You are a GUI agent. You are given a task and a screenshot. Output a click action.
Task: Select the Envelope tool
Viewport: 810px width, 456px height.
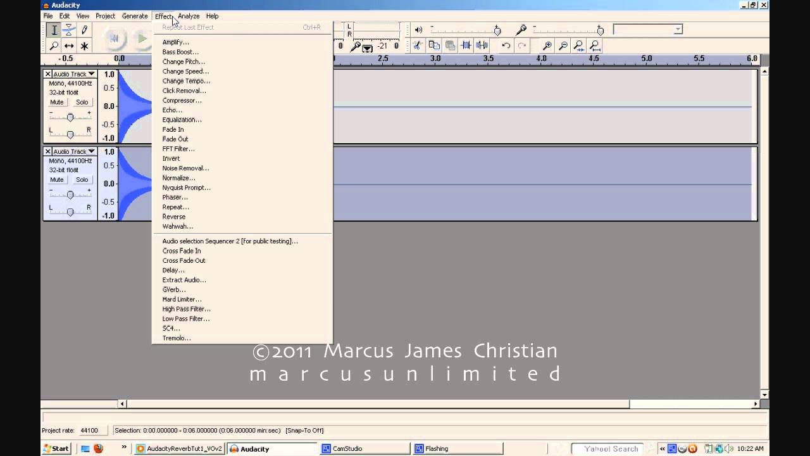tap(69, 30)
